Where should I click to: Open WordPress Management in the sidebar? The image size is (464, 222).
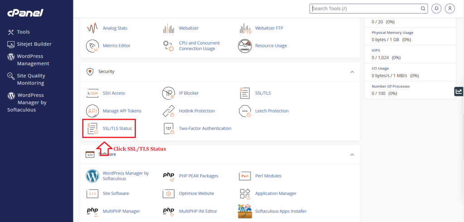click(x=29, y=60)
